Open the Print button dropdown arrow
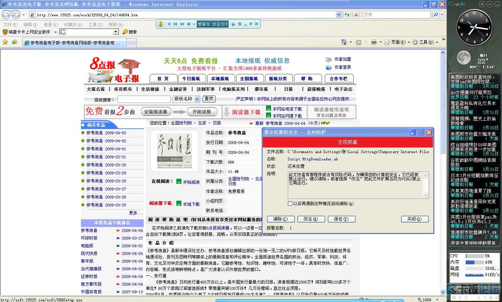 (381, 42)
